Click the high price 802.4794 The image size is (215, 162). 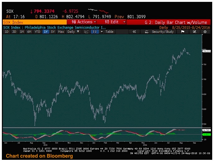75,17
